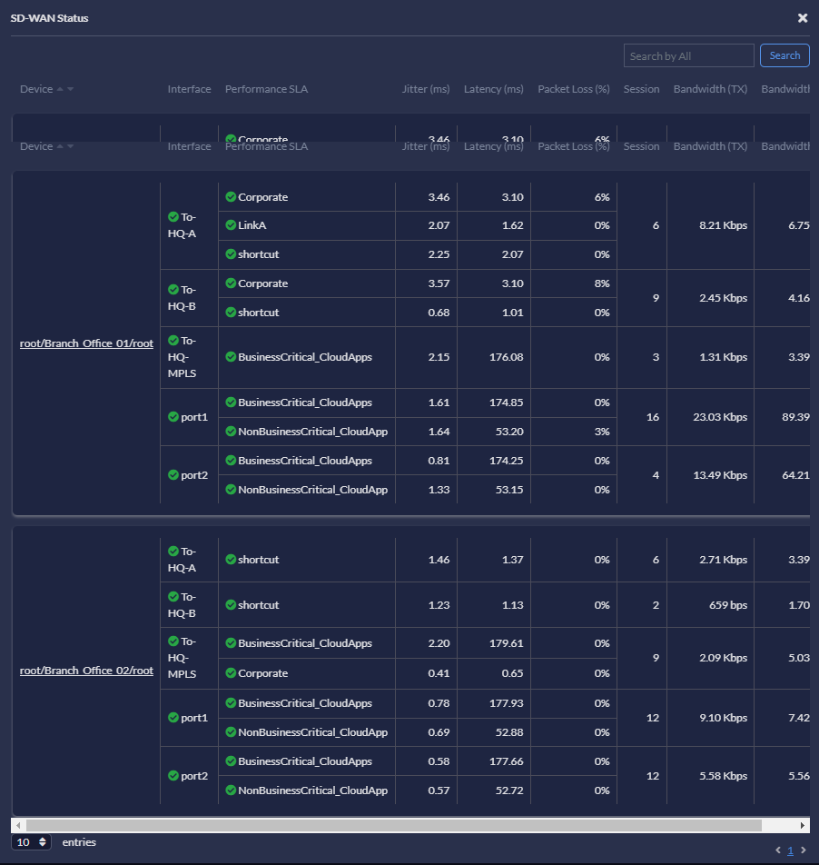
Task: Click the top Bandwidth (TX) column header
Action: tap(710, 89)
